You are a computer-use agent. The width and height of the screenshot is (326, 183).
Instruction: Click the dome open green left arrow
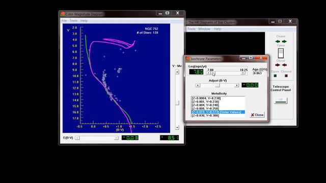click(x=278, y=42)
